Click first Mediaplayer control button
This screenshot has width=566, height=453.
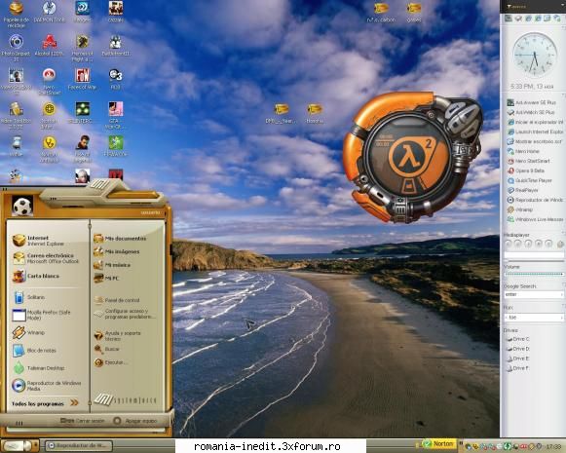(509, 244)
